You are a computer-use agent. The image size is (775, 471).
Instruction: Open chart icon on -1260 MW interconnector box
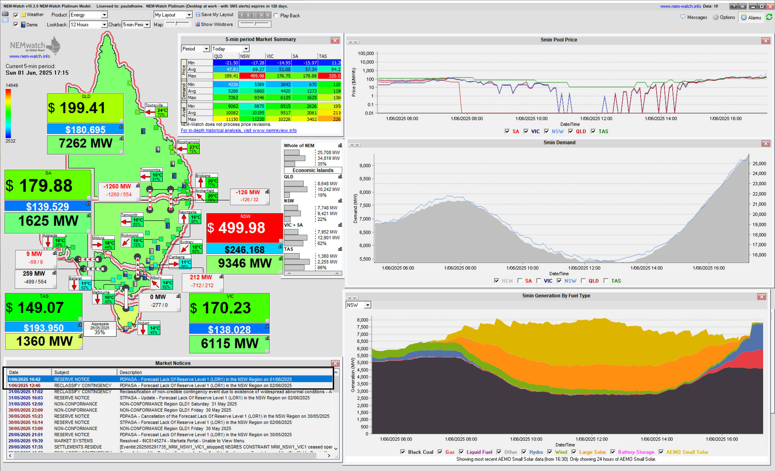138,186
